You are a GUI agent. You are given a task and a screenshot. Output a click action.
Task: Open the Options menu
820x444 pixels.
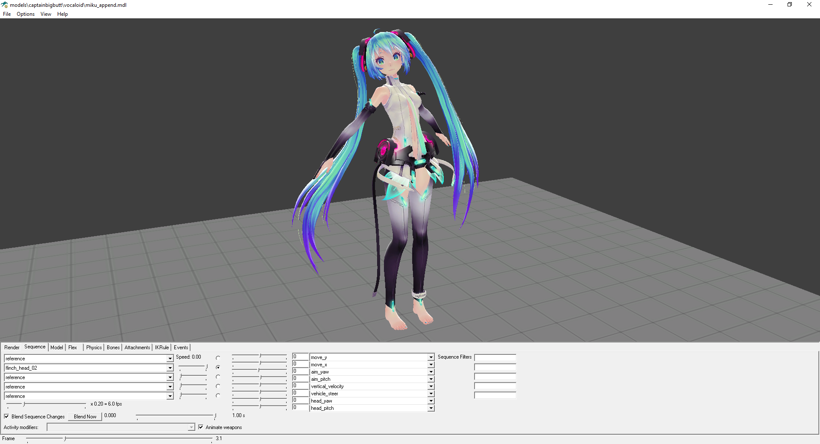click(26, 14)
